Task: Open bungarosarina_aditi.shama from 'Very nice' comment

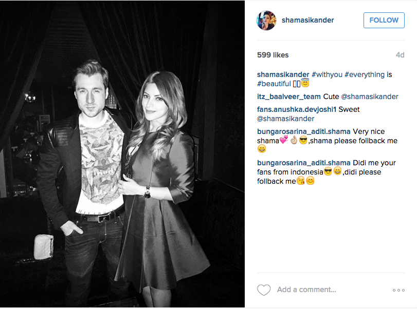Action: tap(304, 131)
